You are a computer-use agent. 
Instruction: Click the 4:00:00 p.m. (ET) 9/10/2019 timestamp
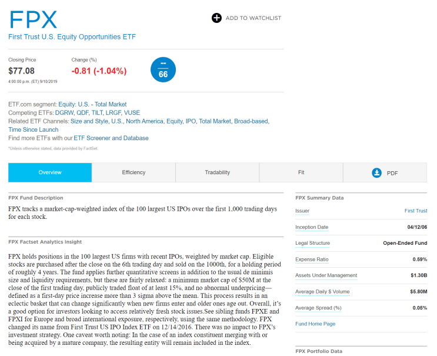tap(32, 81)
